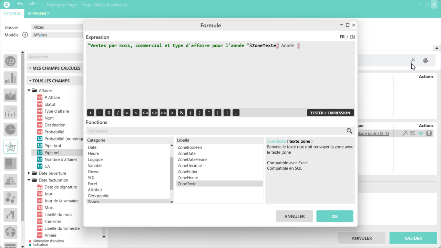This screenshot has height=248, width=441.
Task: Select the radar chart icon in sidebar
Action: click(x=10, y=147)
